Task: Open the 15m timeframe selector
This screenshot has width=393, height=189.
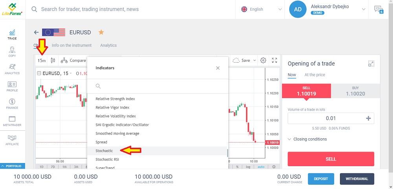Action: 42,60
